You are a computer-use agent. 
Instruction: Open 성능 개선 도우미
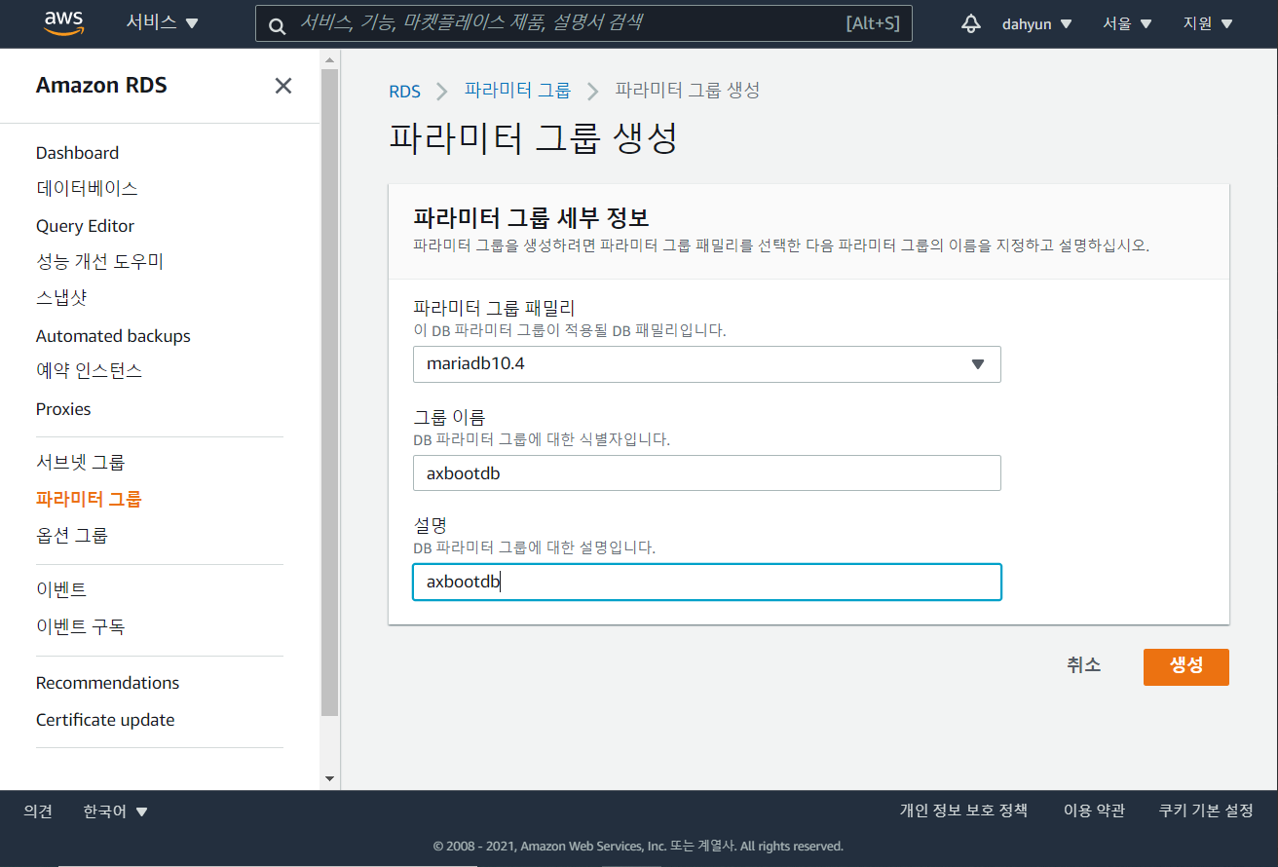99,262
